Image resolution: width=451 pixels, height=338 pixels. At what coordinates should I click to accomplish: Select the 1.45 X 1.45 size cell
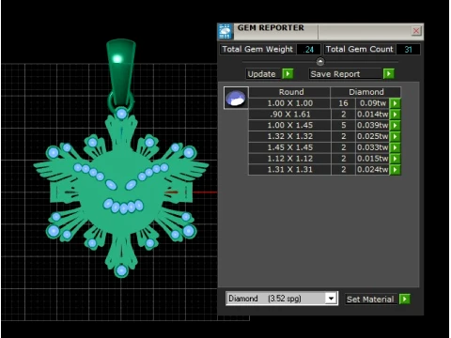(x=289, y=147)
